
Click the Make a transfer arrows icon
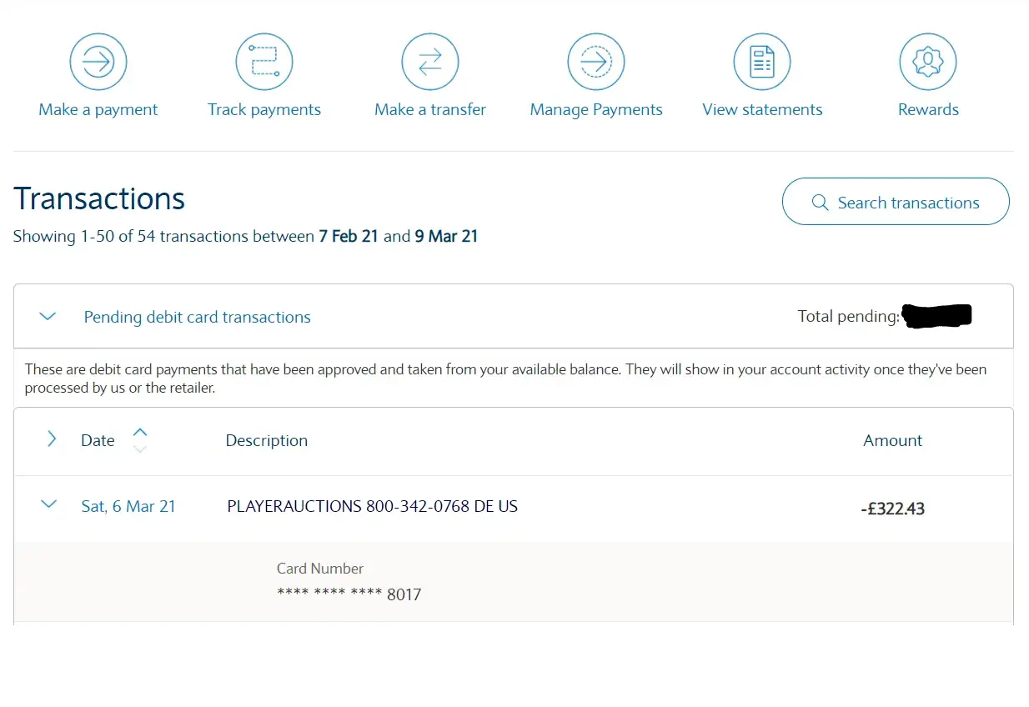coord(430,62)
